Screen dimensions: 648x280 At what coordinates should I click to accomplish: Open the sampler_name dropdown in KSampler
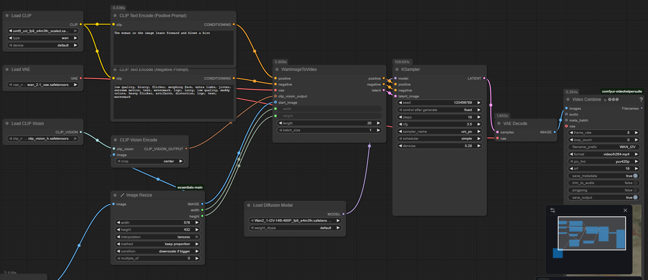click(439, 132)
